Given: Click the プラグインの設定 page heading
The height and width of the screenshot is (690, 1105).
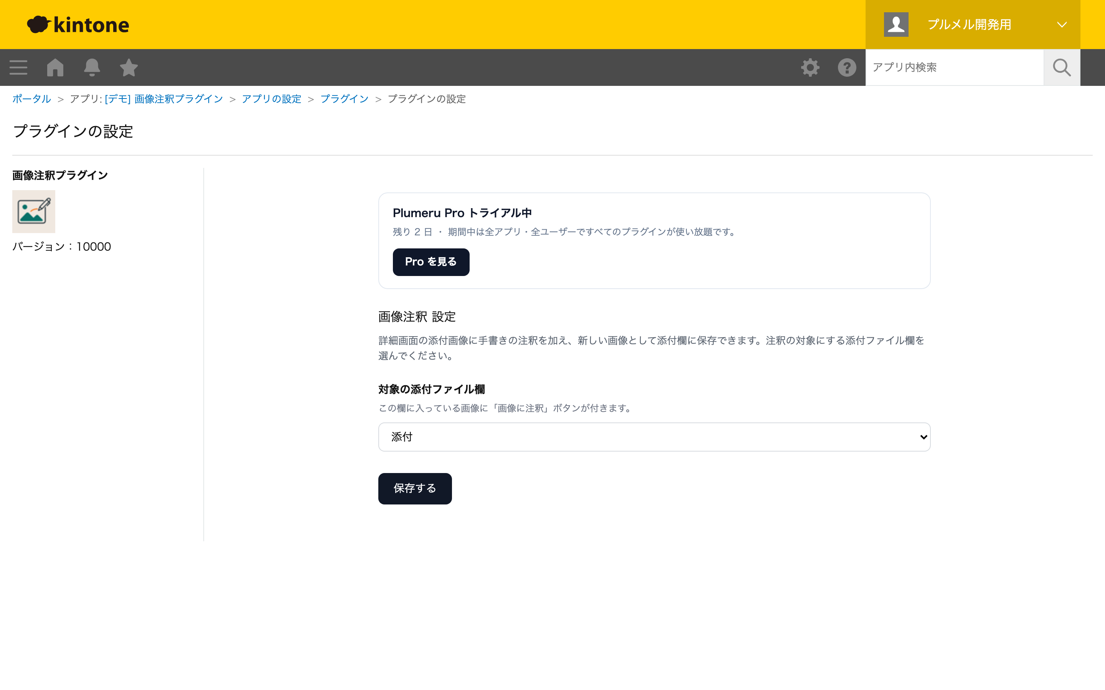Looking at the screenshot, I should pos(73,131).
